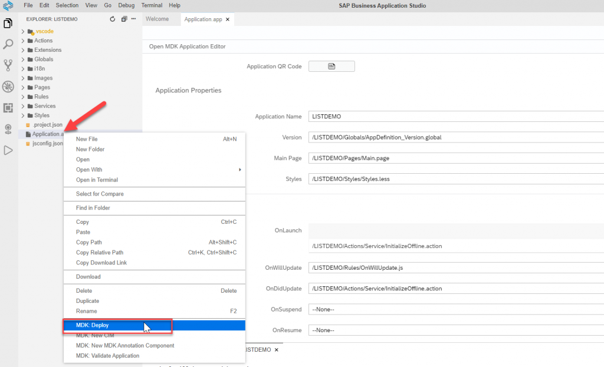Close the Application.app tab
The image size is (604, 367).
228,19
